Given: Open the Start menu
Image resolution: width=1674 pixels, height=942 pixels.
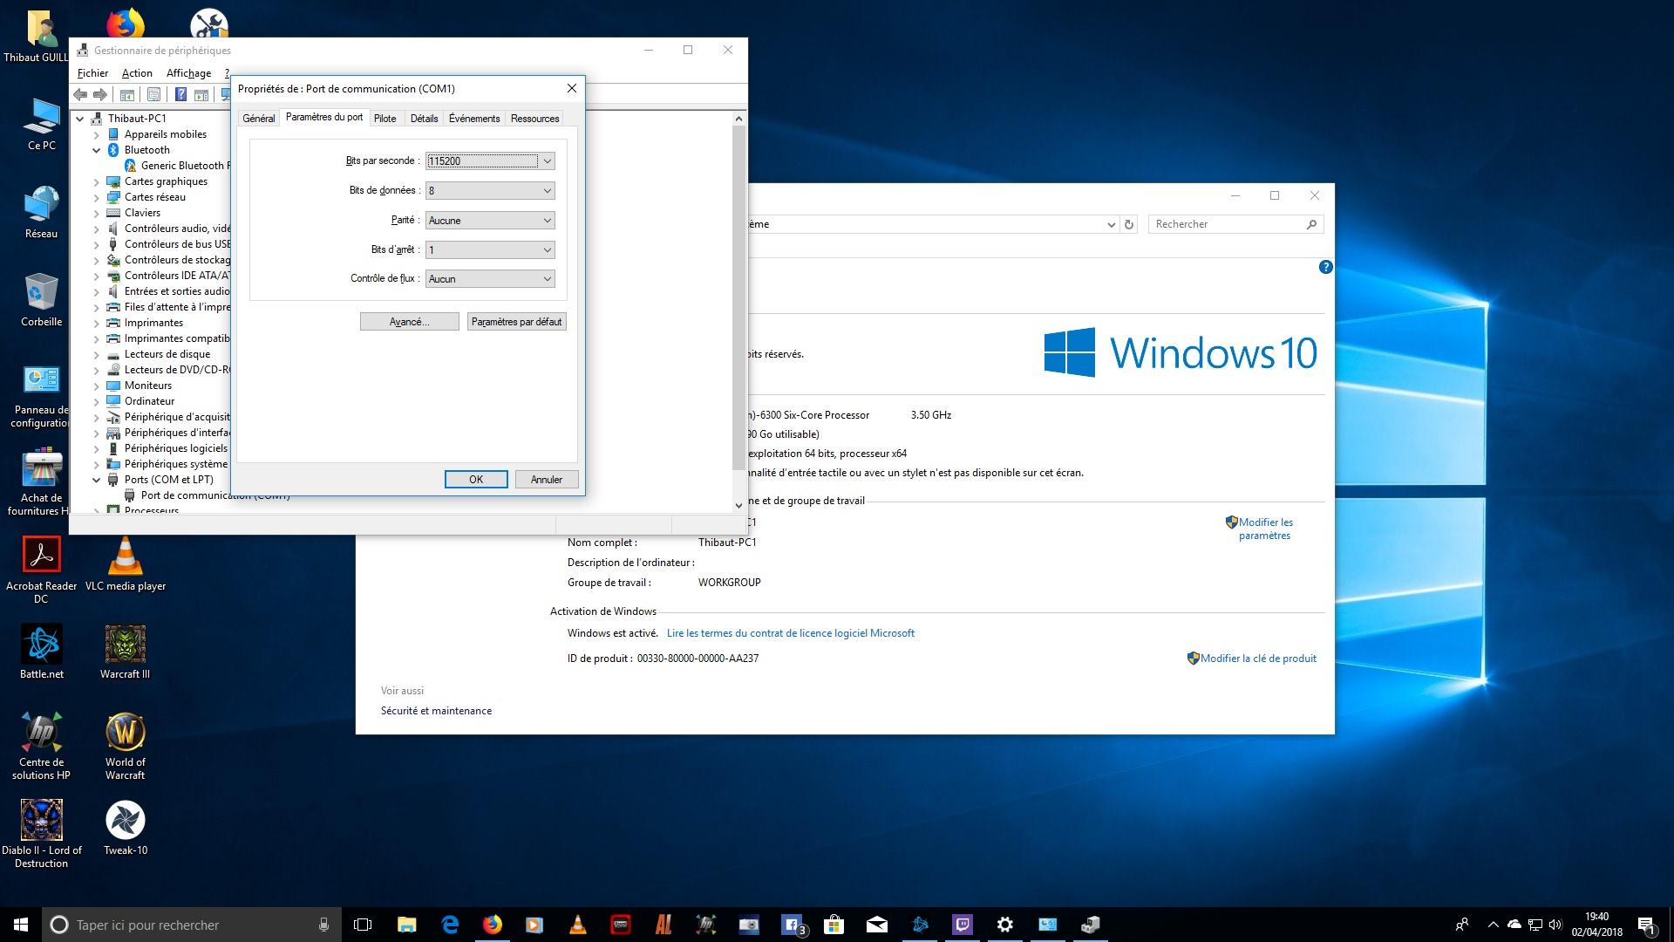Looking at the screenshot, I should point(21,925).
